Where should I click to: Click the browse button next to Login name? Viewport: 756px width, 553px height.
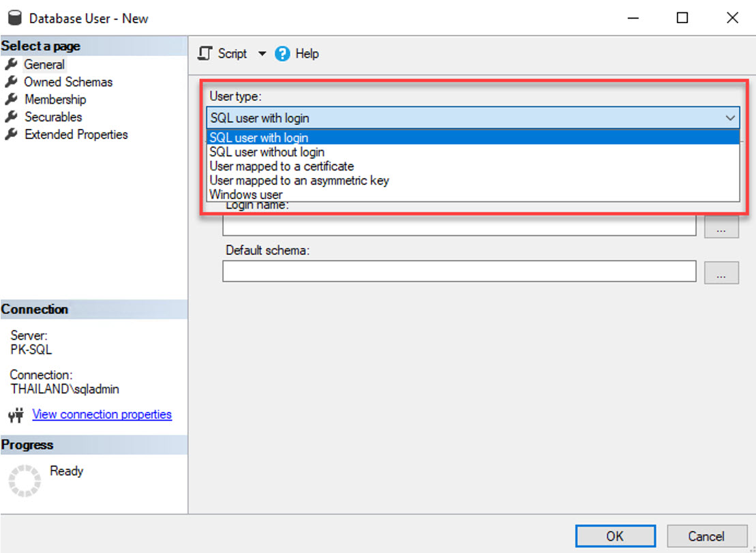pyautogui.click(x=721, y=227)
